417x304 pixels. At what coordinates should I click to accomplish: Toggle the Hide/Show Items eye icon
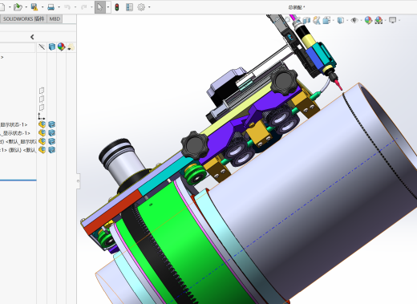(x=354, y=20)
